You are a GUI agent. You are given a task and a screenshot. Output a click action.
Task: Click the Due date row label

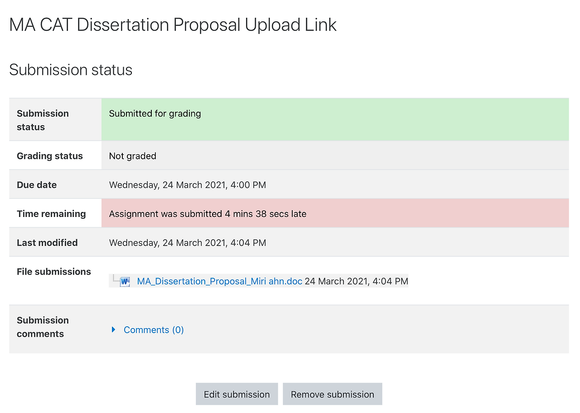(37, 185)
